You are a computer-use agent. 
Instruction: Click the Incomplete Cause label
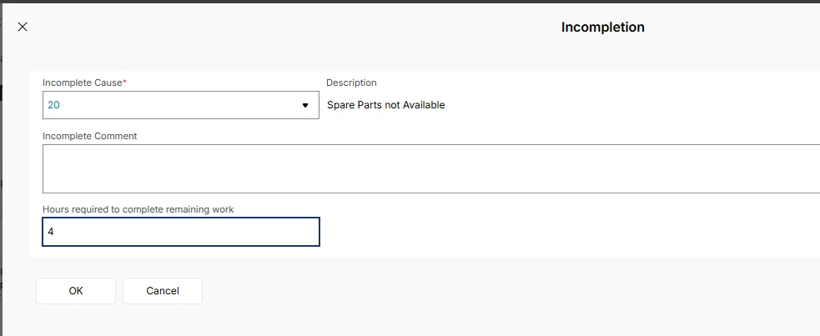coord(82,83)
